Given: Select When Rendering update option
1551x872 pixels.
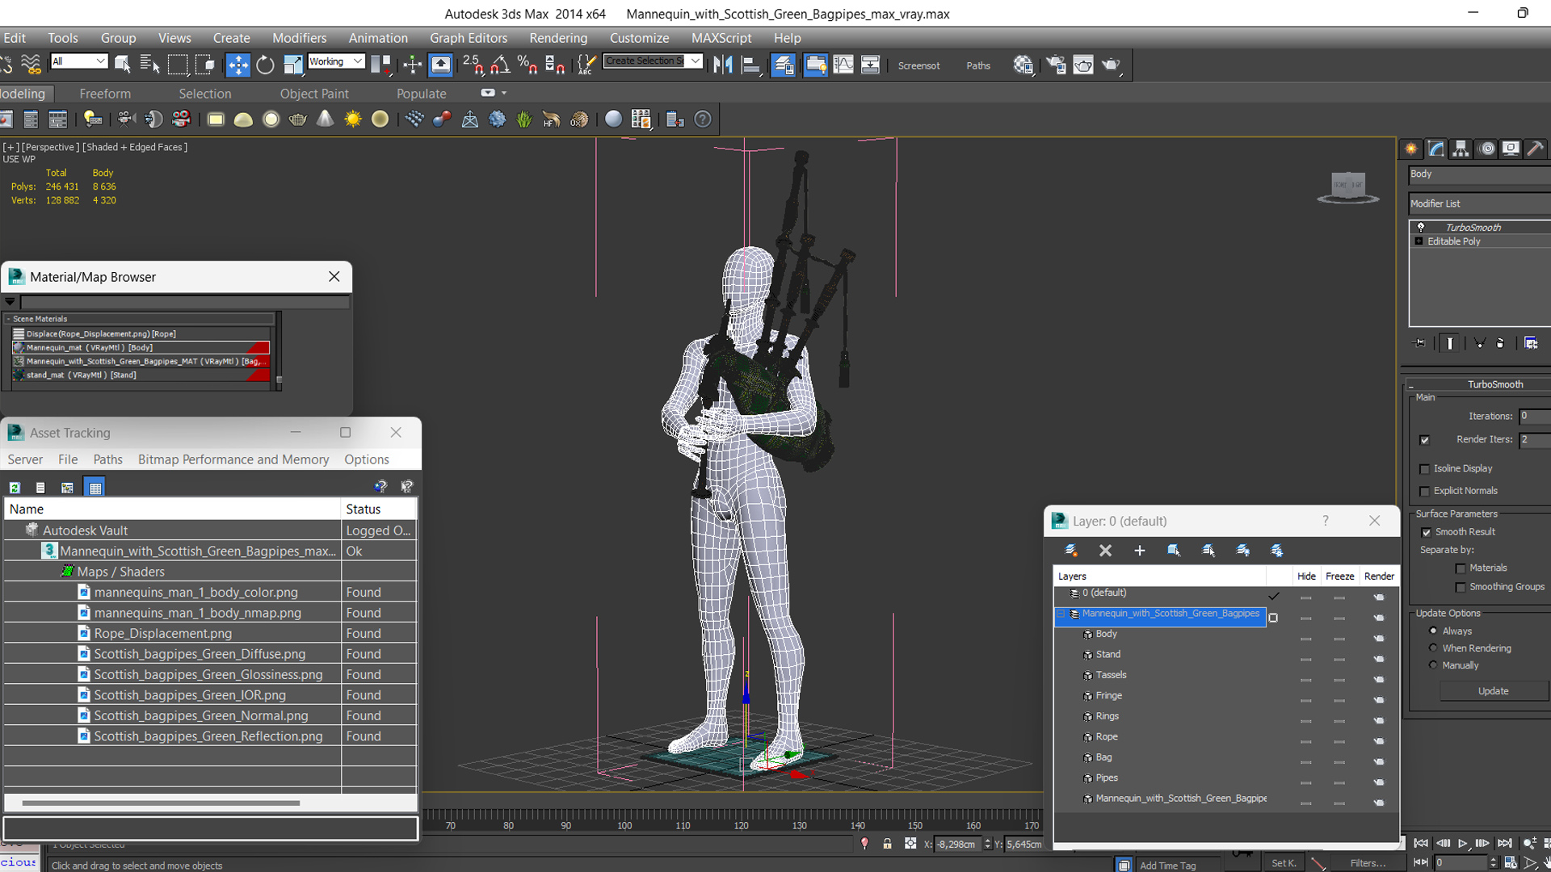Looking at the screenshot, I should click(x=1433, y=648).
